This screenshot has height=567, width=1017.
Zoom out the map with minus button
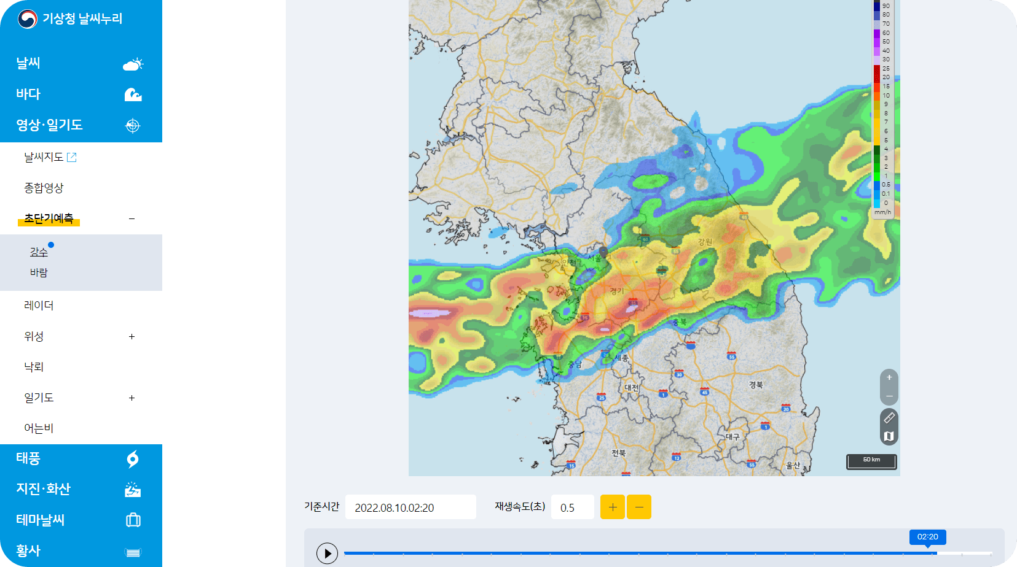[x=889, y=396]
